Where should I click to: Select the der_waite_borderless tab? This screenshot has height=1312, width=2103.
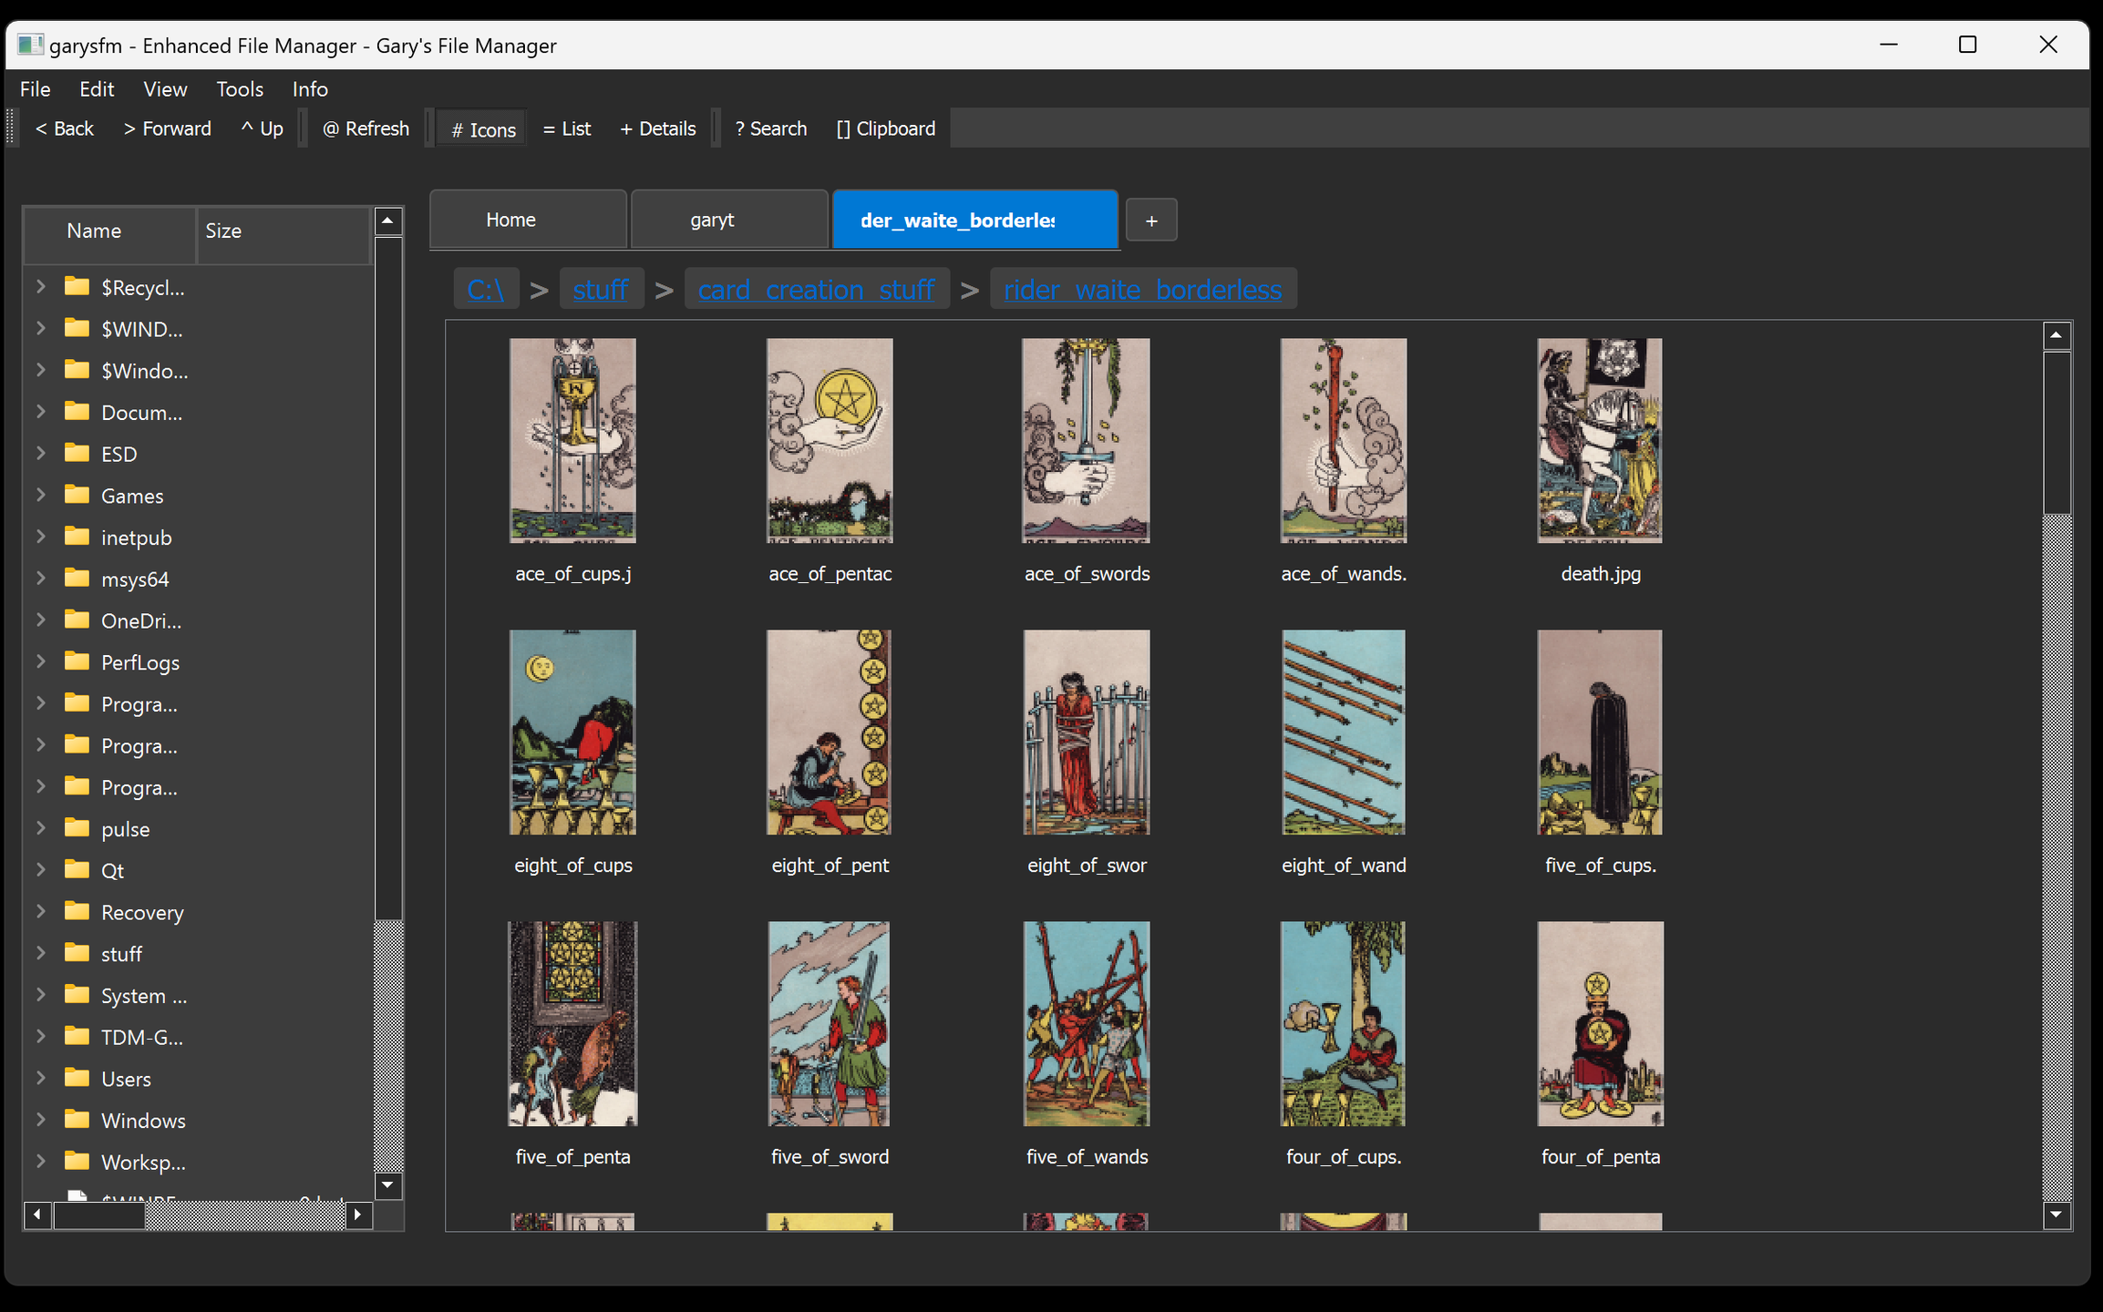(x=975, y=220)
